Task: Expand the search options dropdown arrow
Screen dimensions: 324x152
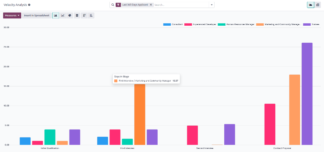Action: 211,5
